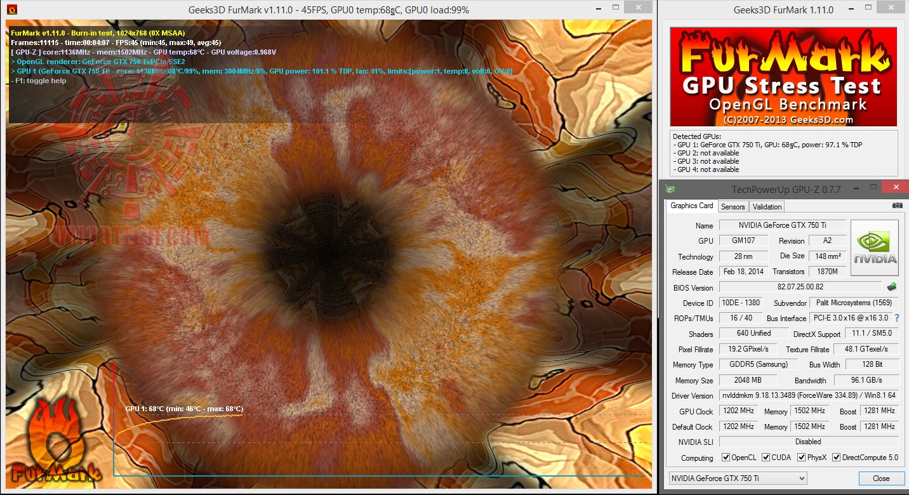Click the 'GPU 4: not available' line
The image size is (909, 495).
[706, 169]
